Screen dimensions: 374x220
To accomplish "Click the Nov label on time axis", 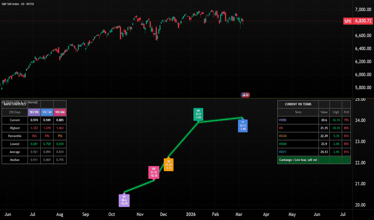I will coord(140,214).
